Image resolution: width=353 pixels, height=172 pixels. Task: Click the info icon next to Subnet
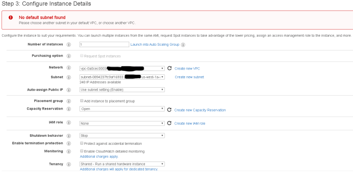pyautogui.click(x=69, y=77)
